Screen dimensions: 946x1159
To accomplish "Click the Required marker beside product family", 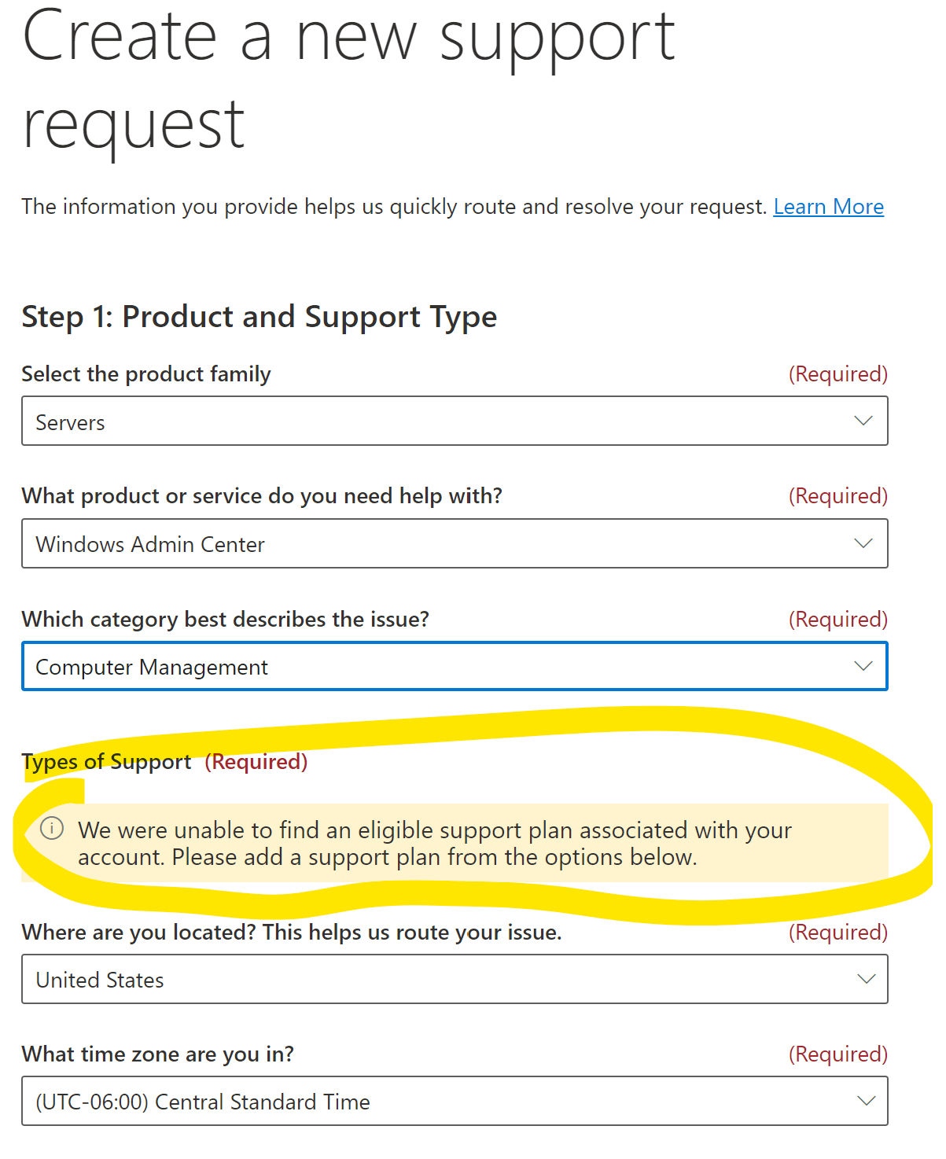I will pyautogui.click(x=838, y=374).
